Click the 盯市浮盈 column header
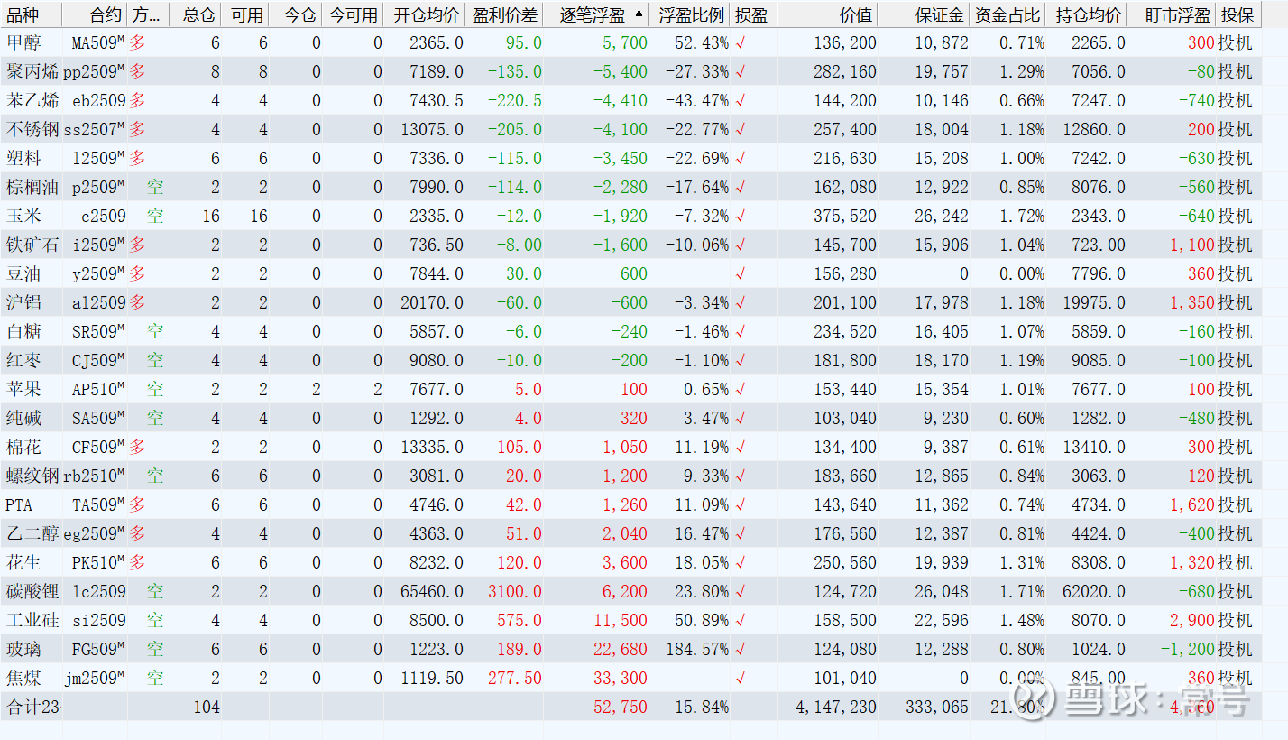 click(x=1177, y=14)
